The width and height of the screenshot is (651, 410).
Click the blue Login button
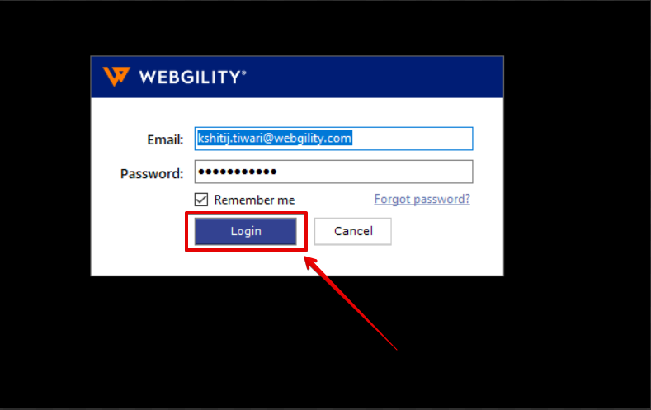pos(246,231)
